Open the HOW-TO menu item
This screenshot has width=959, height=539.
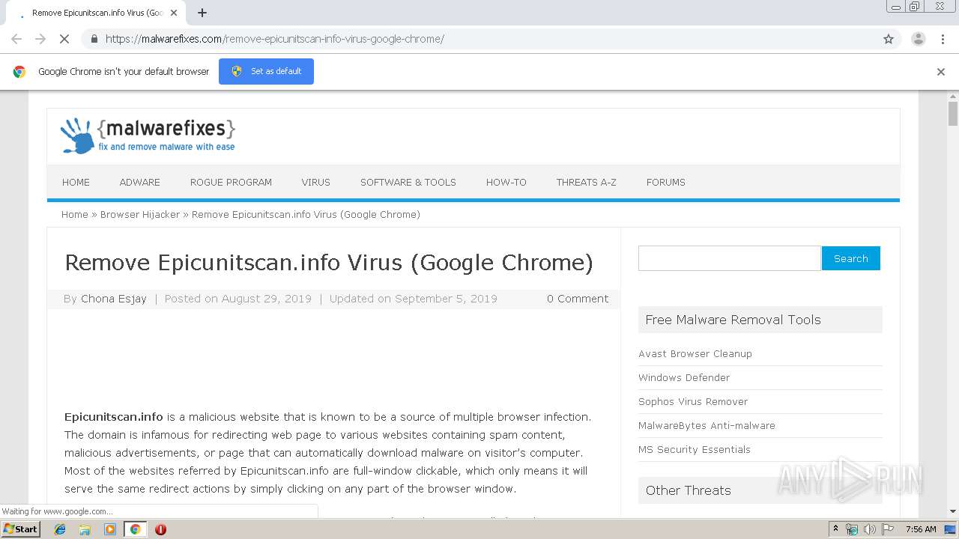[506, 182]
